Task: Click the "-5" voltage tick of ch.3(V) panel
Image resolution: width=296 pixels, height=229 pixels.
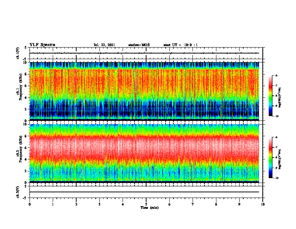Action: 25,198
